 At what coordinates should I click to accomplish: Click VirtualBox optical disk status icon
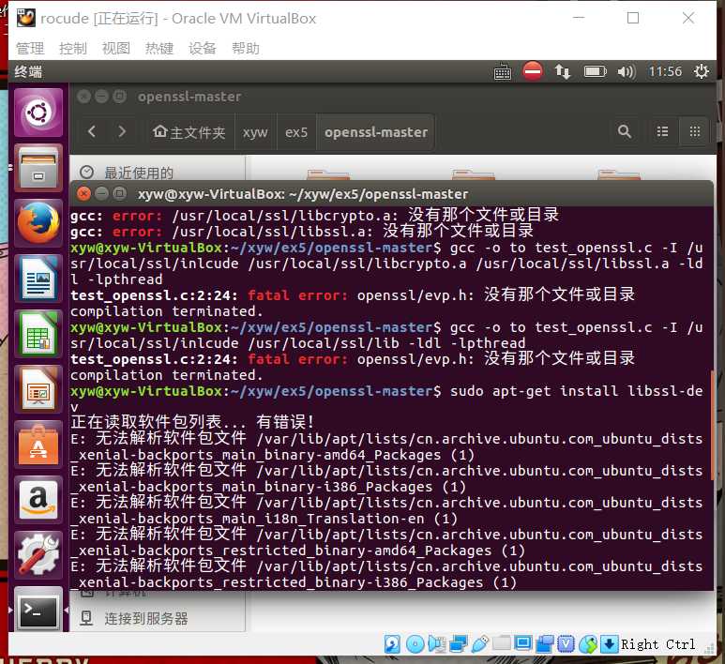[x=415, y=644]
